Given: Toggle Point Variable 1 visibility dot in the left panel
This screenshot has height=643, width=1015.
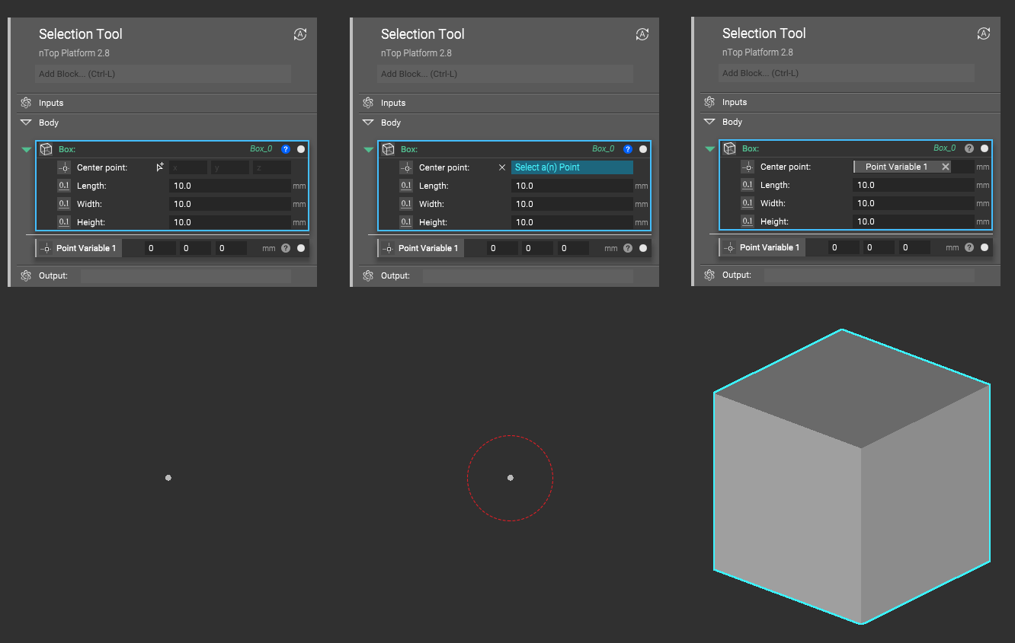Looking at the screenshot, I should (301, 248).
